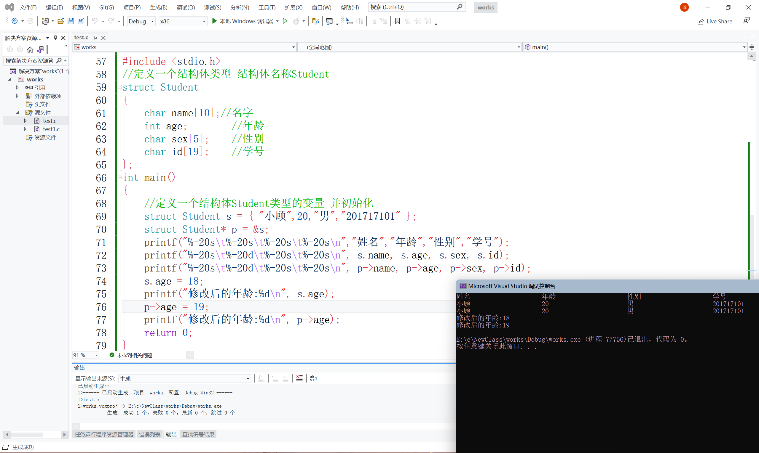This screenshot has height=453, width=759.
Task: Open the Debug configuration dropdown
Action: [x=141, y=21]
